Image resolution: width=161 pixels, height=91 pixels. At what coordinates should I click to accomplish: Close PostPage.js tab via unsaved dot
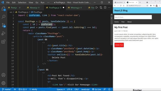click(63, 8)
